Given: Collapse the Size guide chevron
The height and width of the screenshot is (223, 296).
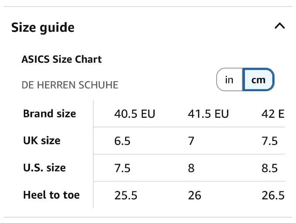Looking at the screenshot, I should 280,27.
